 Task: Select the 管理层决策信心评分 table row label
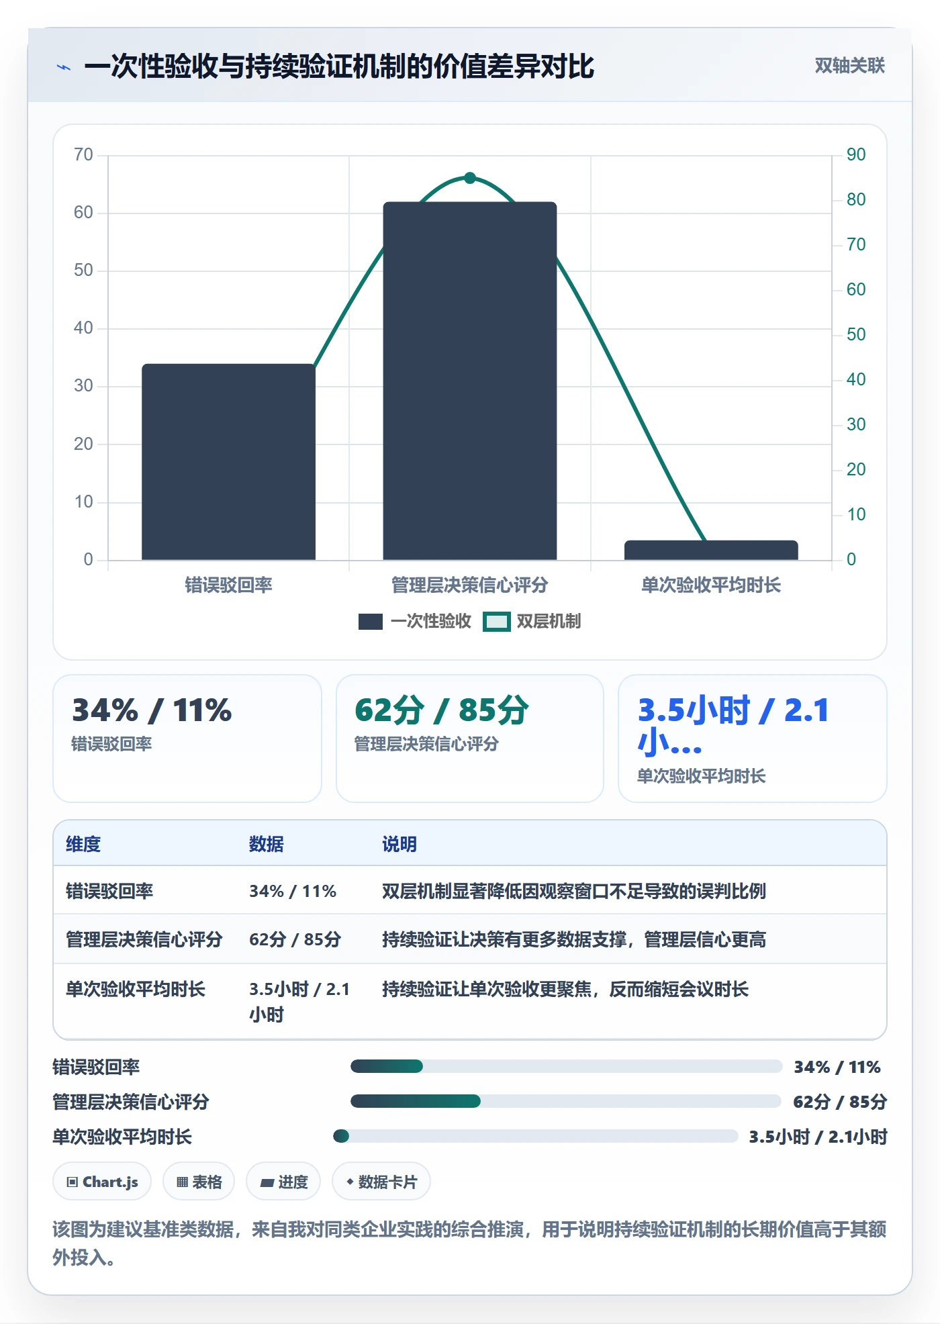click(144, 939)
